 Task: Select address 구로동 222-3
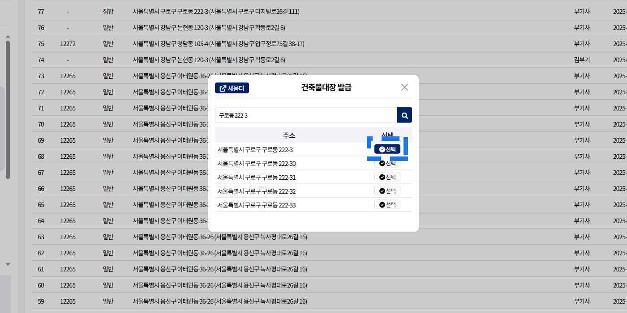tap(387, 149)
